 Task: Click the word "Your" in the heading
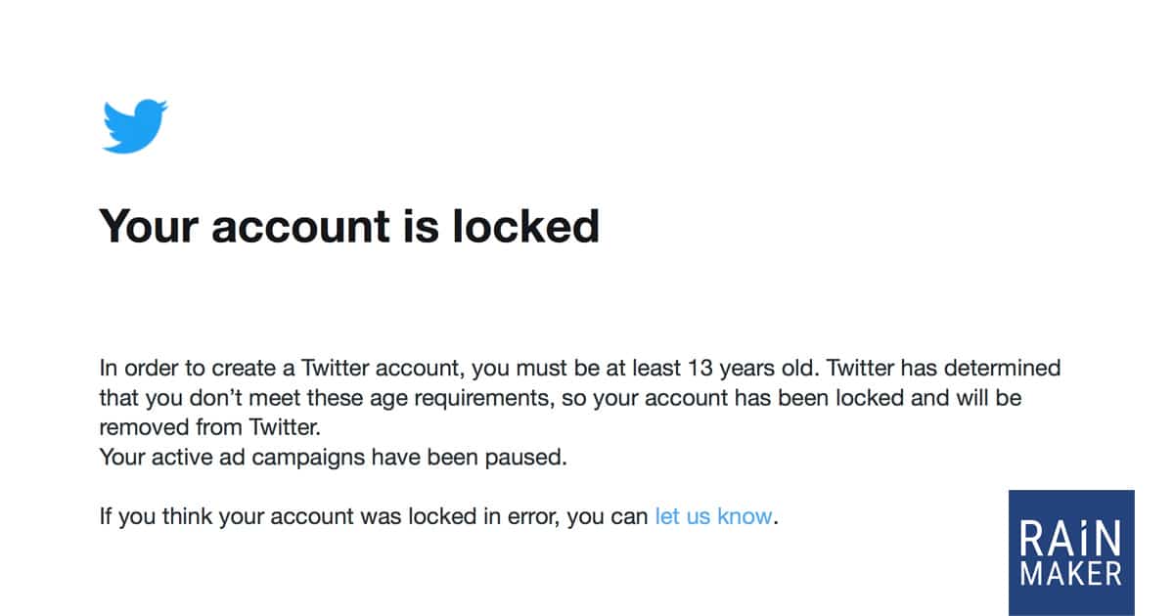click(x=148, y=226)
